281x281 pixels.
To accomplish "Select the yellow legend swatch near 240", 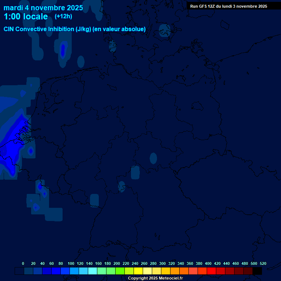I will click(138, 271).
